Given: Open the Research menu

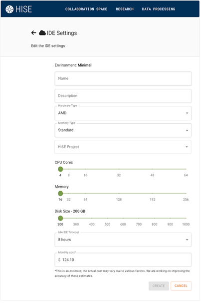Looking at the screenshot, I should [125, 9].
